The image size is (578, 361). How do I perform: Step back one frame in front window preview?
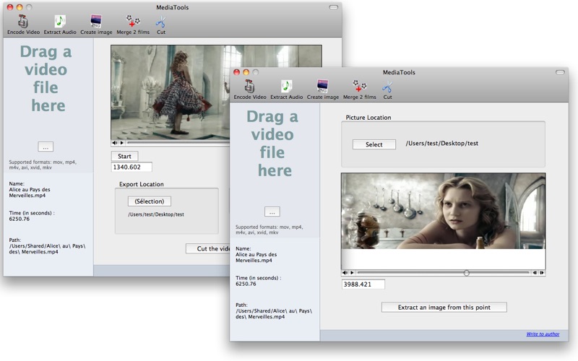(535, 273)
